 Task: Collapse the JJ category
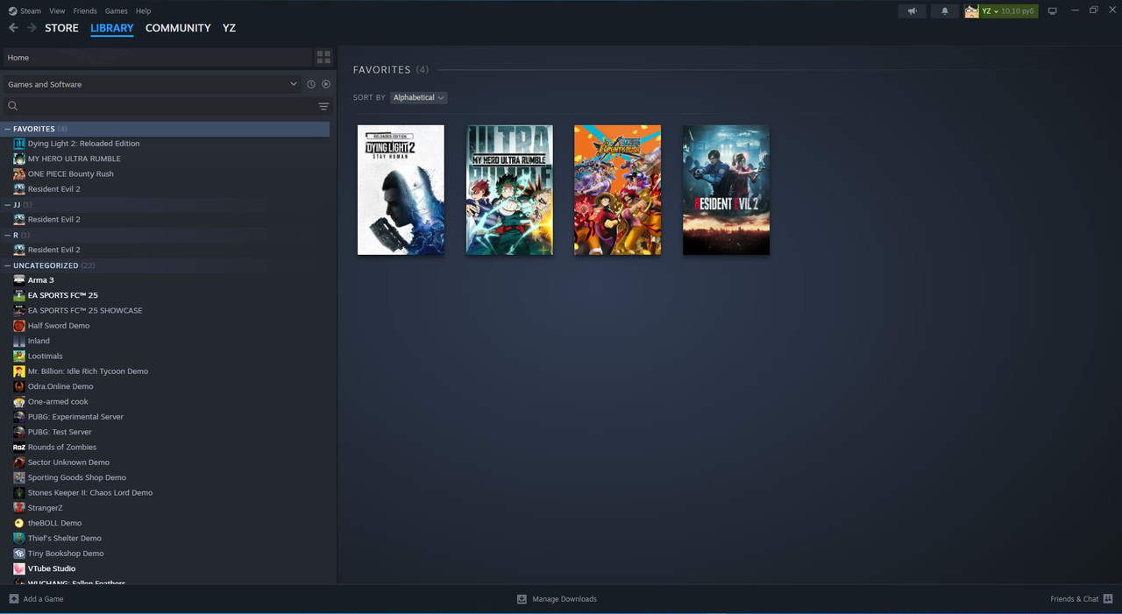8,205
